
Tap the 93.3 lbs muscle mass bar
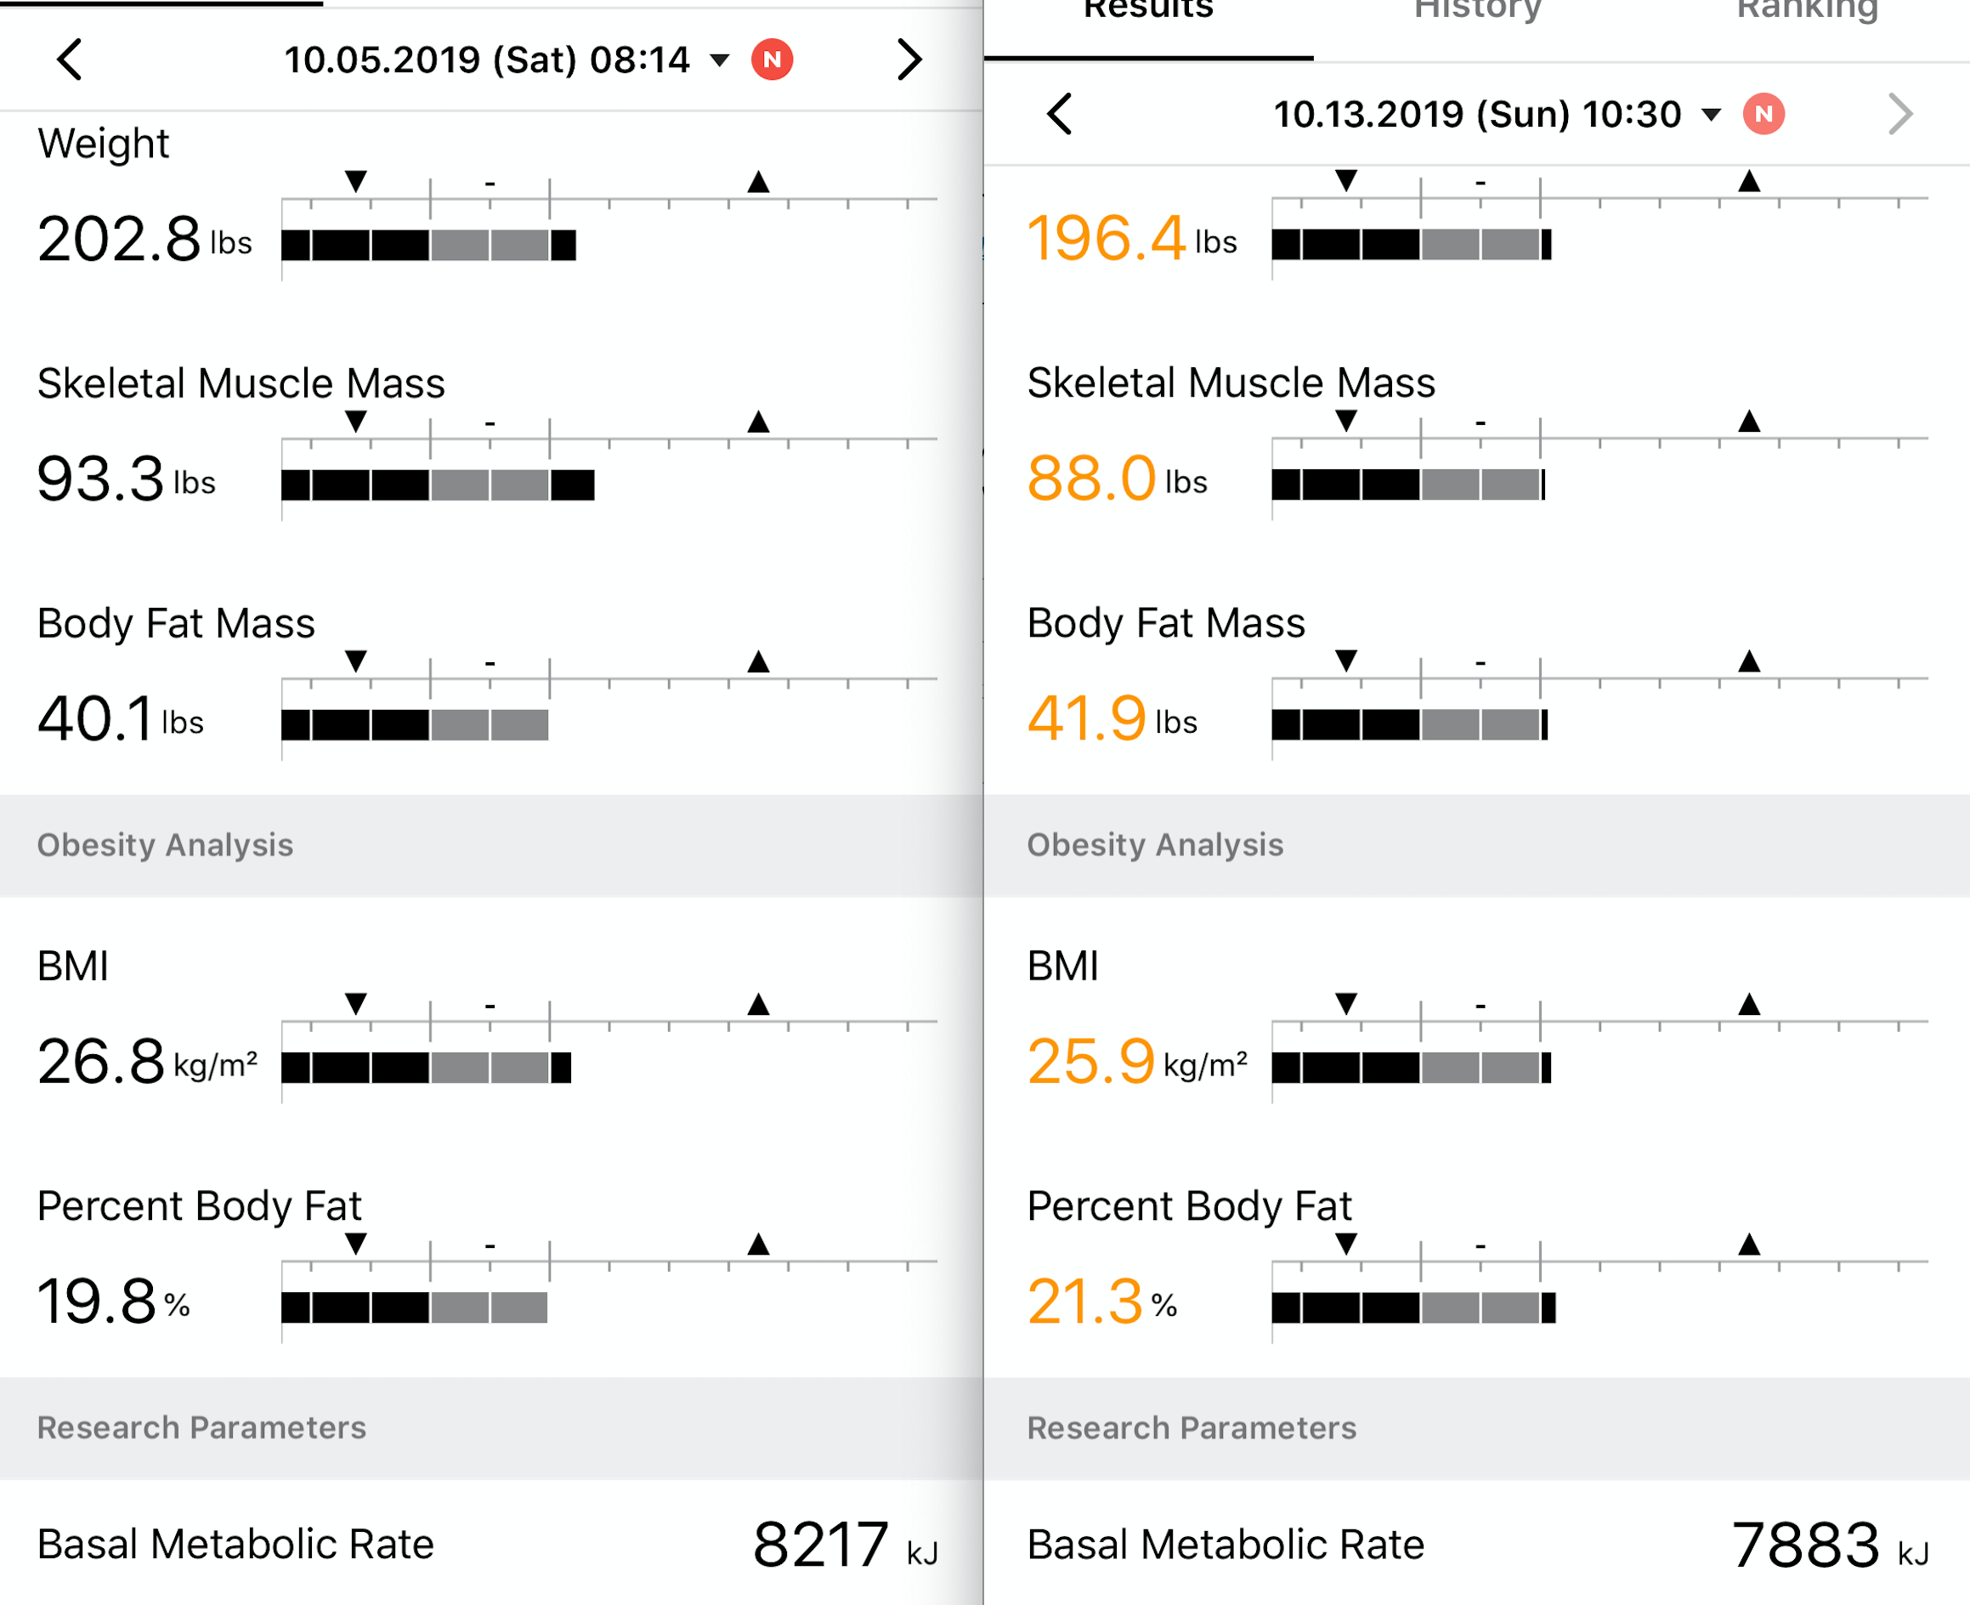click(x=439, y=485)
